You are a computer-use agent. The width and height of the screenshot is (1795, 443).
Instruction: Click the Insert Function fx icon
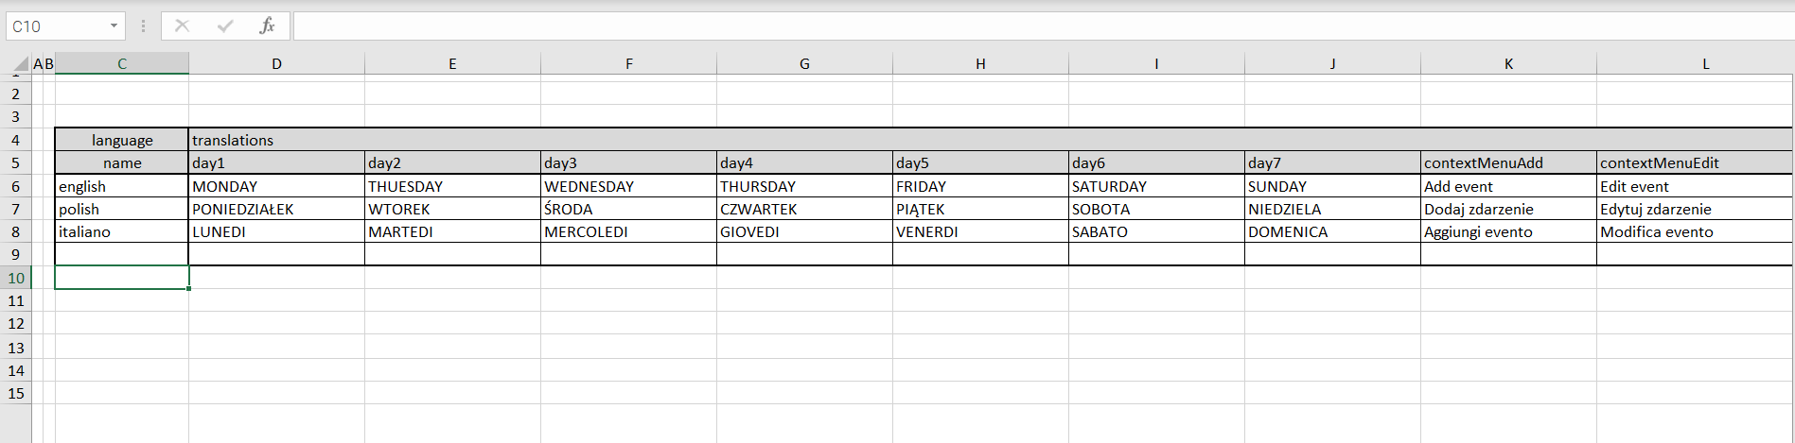(x=267, y=26)
